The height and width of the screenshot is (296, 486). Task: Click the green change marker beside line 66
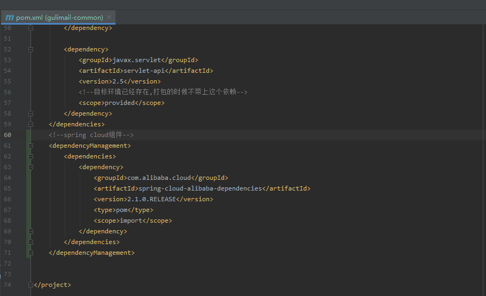click(28, 199)
